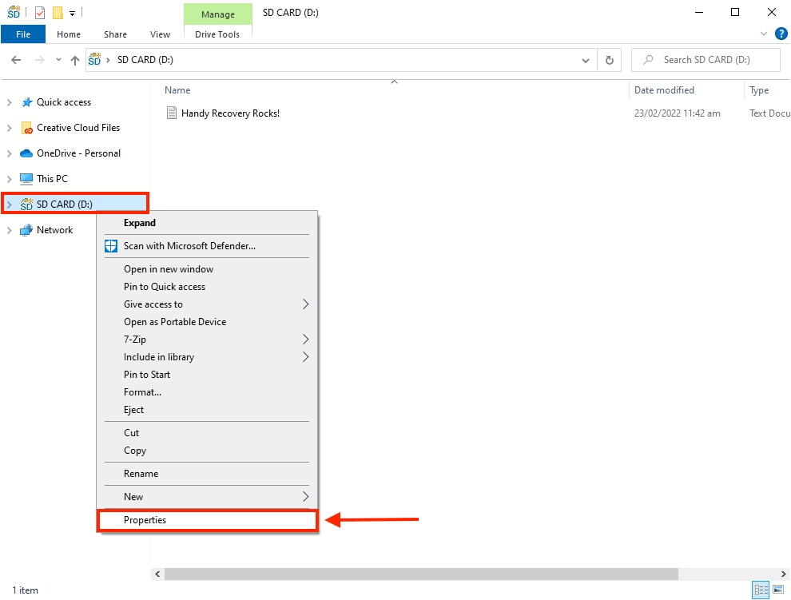Click the Network icon in sidebar
The width and height of the screenshot is (791, 600).
(x=26, y=230)
